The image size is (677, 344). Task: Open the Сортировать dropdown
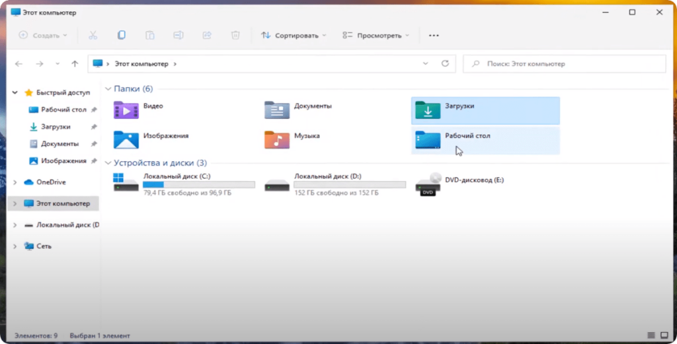coord(294,36)
